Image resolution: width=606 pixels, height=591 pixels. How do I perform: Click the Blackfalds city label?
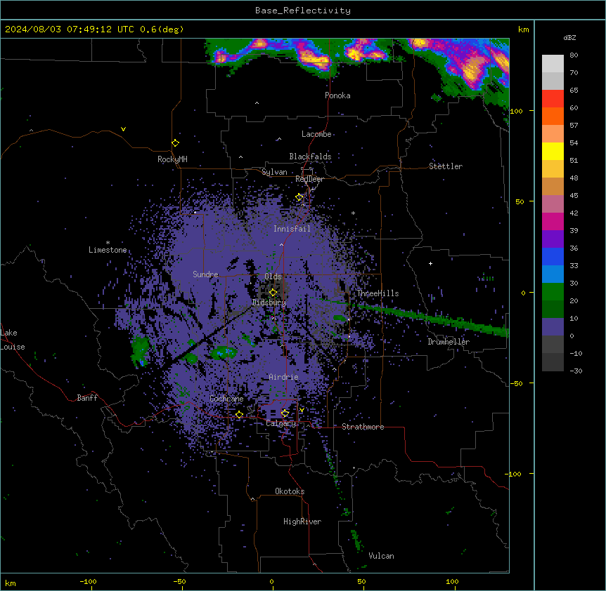point(310,157)
